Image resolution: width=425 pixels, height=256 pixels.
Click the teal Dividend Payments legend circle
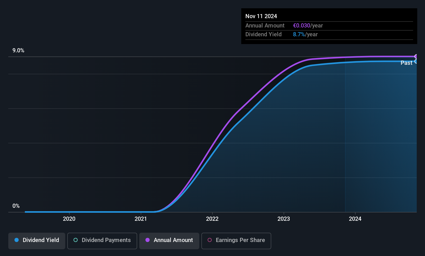click(x=76, y=240)
